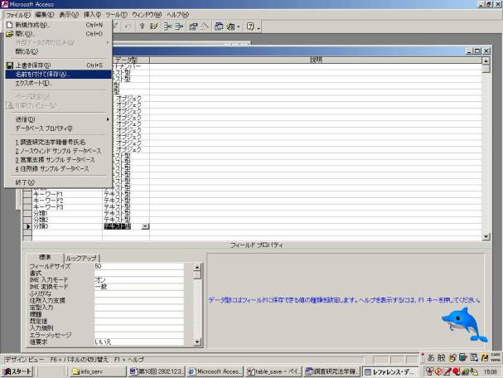This screenshot has width=503, height=378.
Task: Switch to the ルックアップ tab
Action: 81,258
